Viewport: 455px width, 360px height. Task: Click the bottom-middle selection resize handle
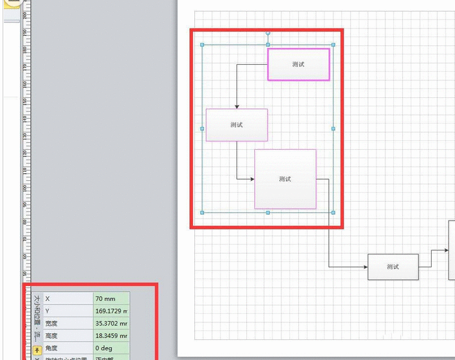pos(268,212)
